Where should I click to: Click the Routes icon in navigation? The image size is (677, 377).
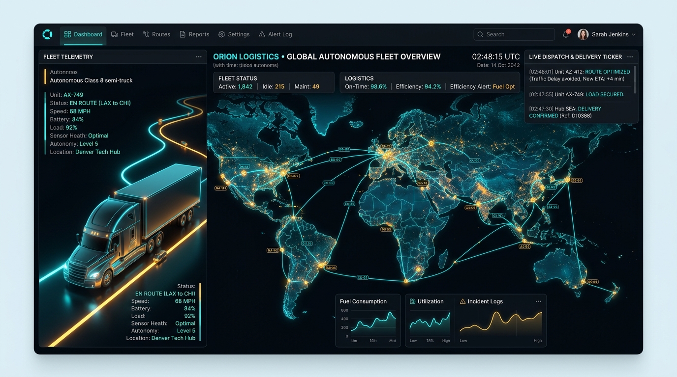point(146,34)
